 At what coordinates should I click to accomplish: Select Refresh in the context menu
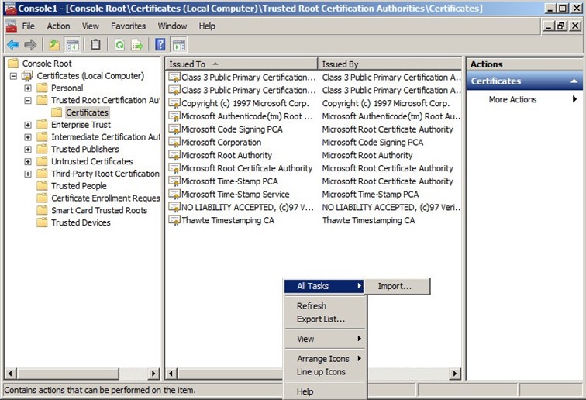(x=325, y=305)
